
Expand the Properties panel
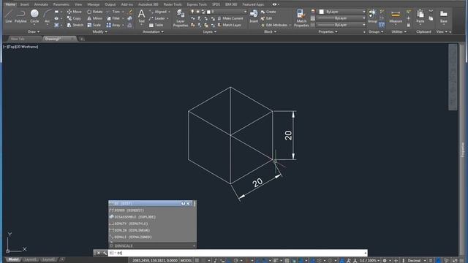pos(328,31)
